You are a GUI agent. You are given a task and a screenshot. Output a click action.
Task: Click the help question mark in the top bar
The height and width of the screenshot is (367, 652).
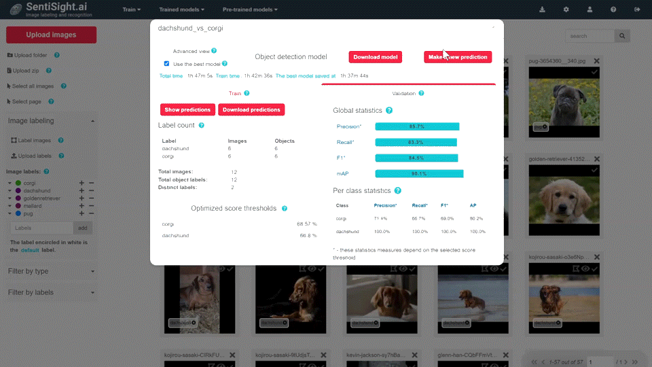coord(613,9)
